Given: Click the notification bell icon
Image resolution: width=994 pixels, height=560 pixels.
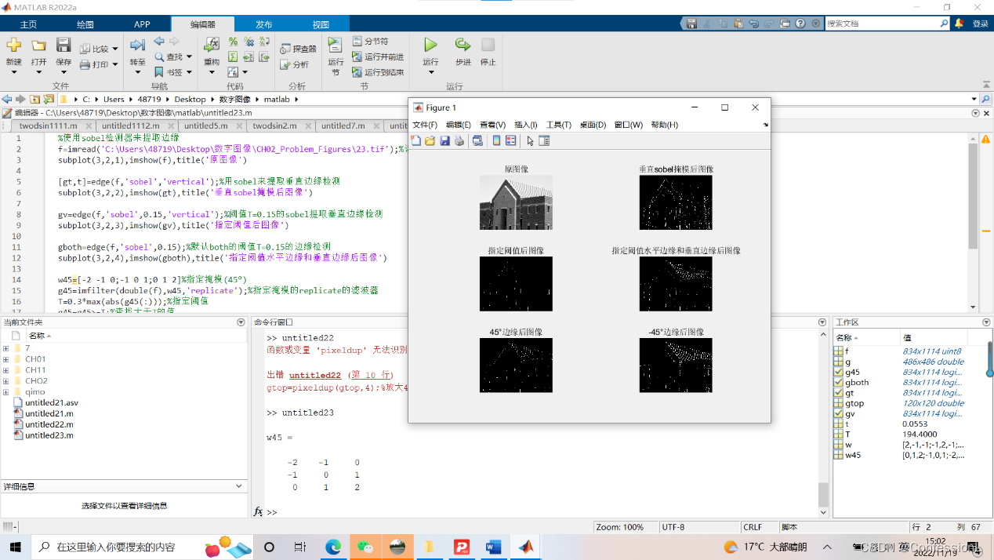Looking at the screenshot, I should 959,24.
